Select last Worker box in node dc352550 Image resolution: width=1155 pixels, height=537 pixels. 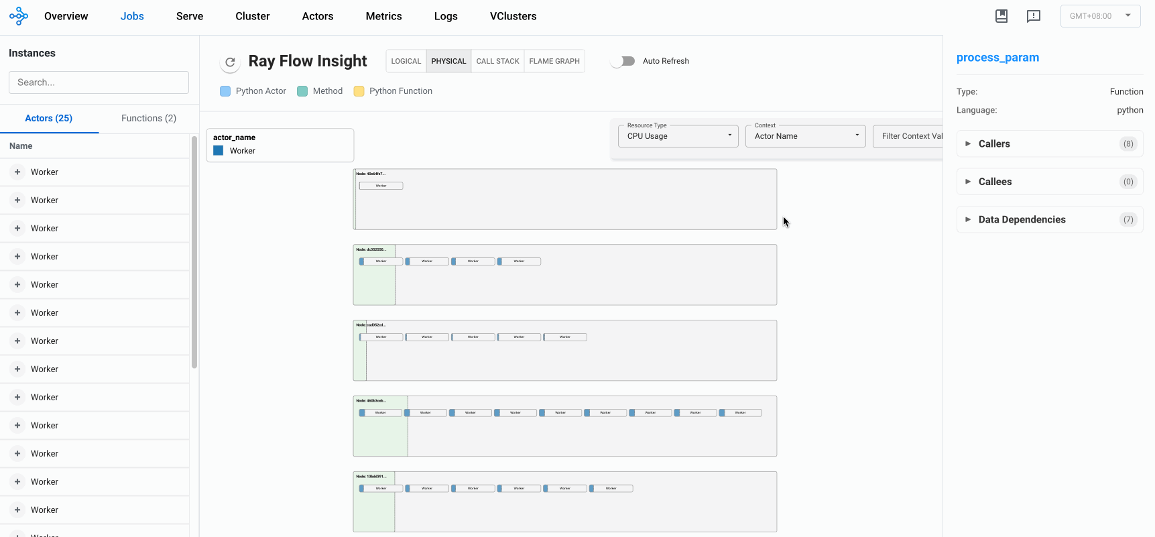519,261
